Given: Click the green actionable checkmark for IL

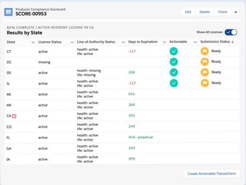Looking at the screenshot, I should (x=174, y=83).
